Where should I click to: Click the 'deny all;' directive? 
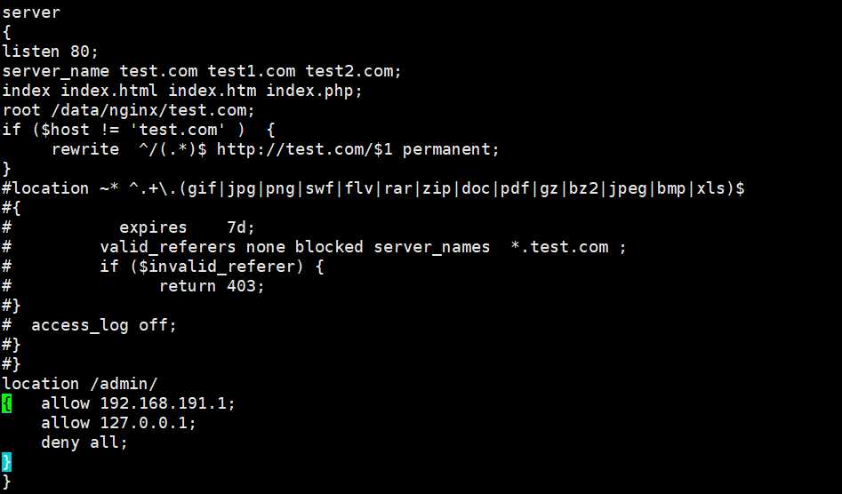[84, 442]
